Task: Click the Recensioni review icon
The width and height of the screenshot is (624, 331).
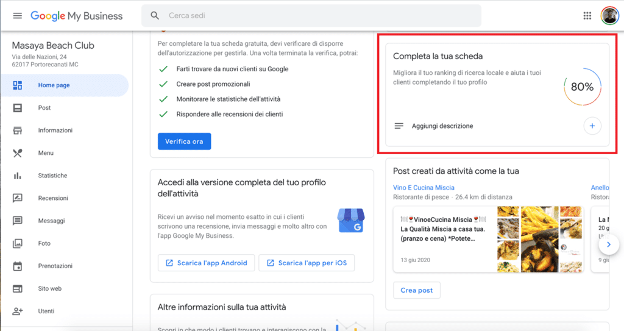Action: 18,198
